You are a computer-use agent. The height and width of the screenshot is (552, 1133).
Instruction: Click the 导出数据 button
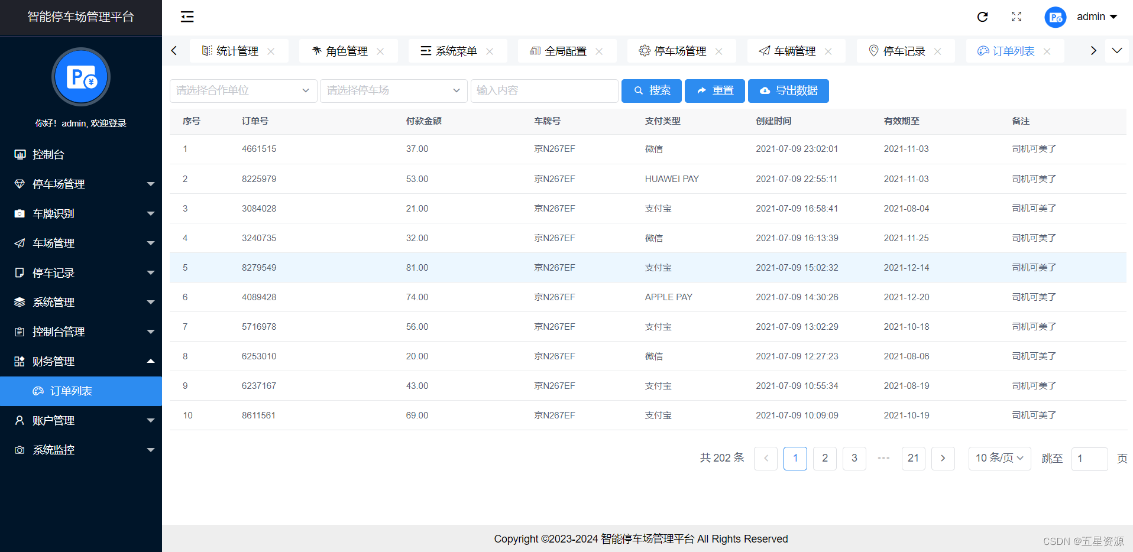tap(788, 90)
